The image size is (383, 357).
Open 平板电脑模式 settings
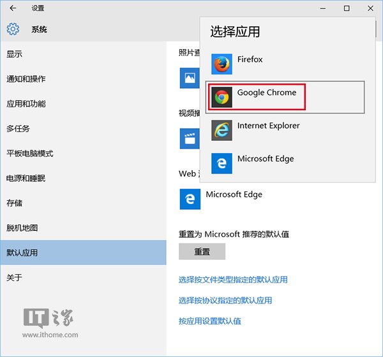(x=29, y=153)
